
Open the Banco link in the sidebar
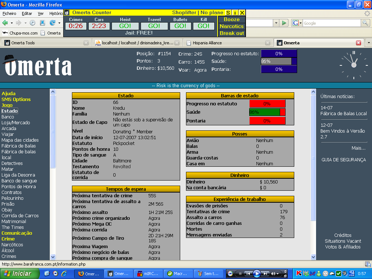pyautogui.click(x=8, y=117)
